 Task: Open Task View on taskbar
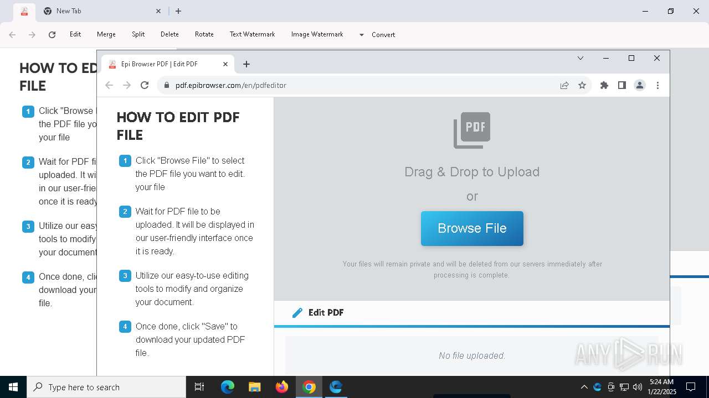pyautogui.click(x=199, y=387)
